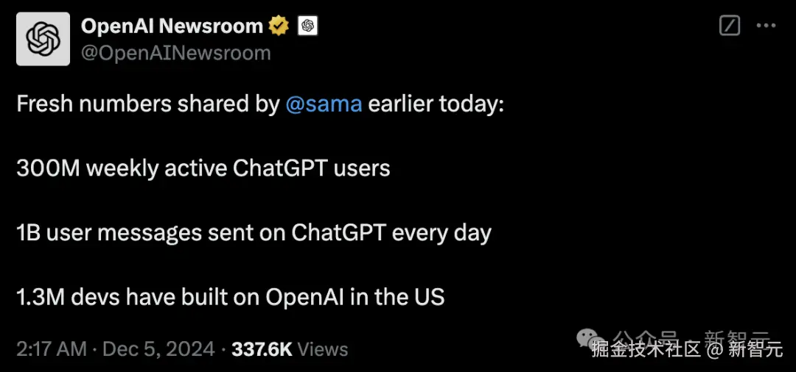The image size is (796, 372).
Task: Open the @sama mention link
Action: [x=324, y=104]
